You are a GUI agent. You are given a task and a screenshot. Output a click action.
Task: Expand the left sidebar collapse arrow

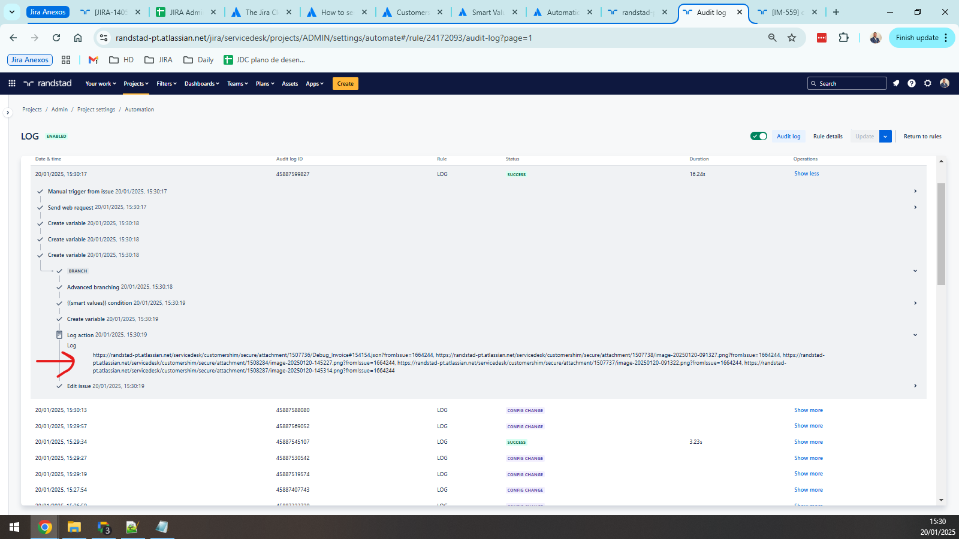pyautogui.click(x=8, y=112)
